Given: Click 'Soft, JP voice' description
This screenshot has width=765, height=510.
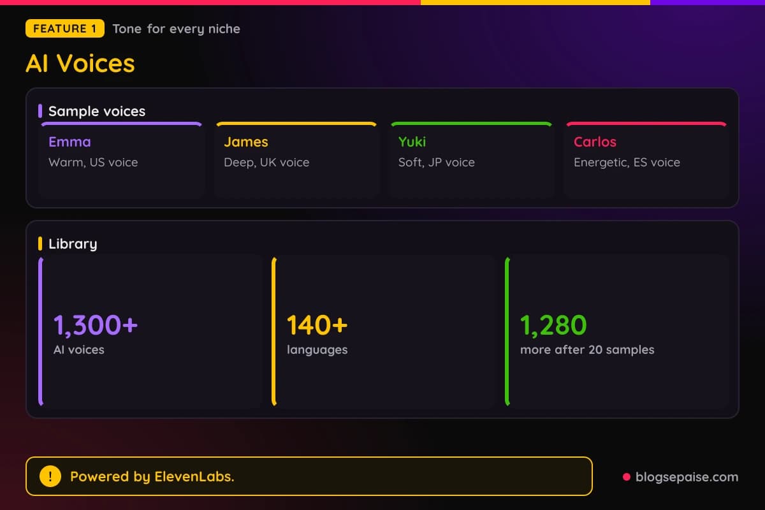Looking at the screenshot, I should (x=437, y=163).
